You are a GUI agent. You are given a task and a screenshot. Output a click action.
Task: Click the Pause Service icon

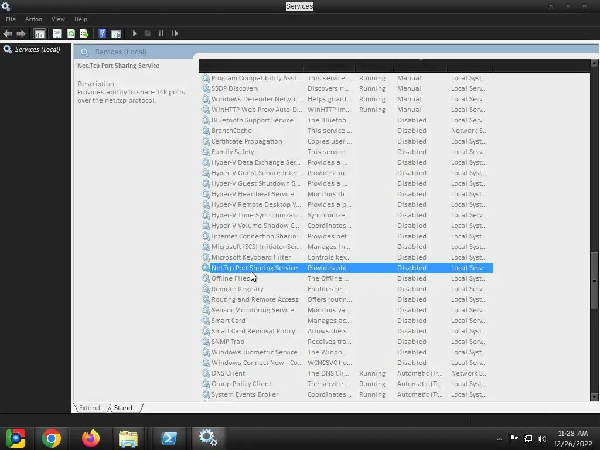coord(161,33)
